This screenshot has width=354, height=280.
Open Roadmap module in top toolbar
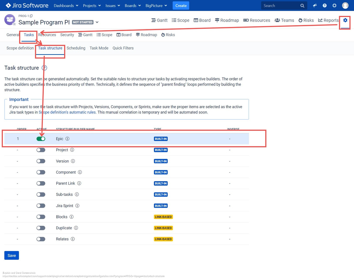coord(227,20)
